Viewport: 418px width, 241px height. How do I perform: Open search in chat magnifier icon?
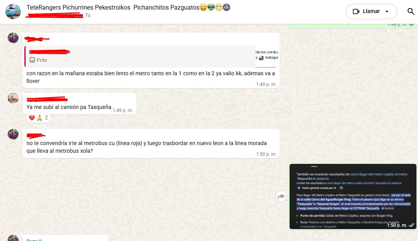coord(411,12)
